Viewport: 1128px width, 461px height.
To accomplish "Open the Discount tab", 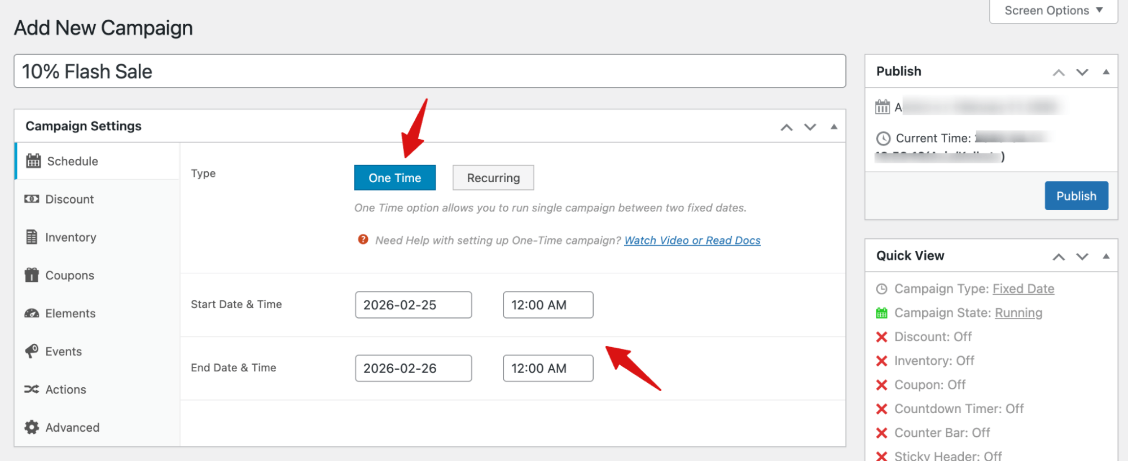I will pos(97,199).
